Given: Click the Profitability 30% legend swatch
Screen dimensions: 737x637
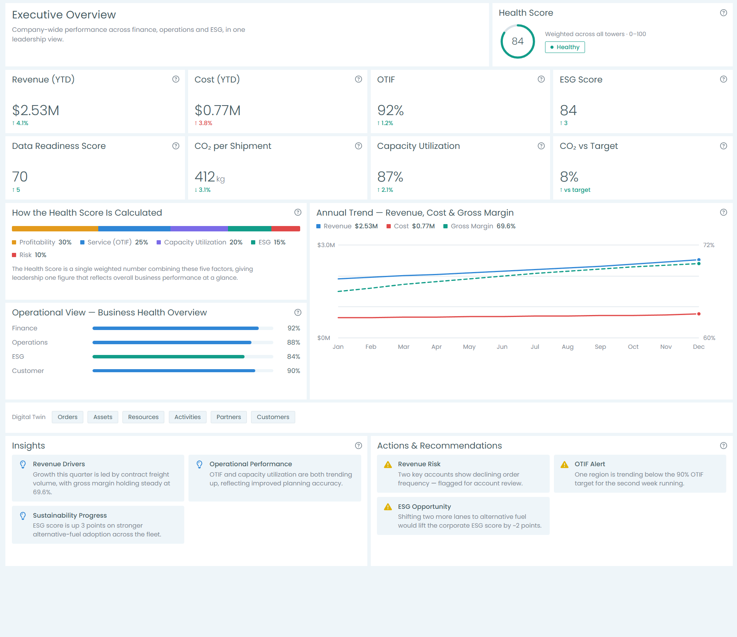Looking at the screenshot, I should (x=14, y=242).
